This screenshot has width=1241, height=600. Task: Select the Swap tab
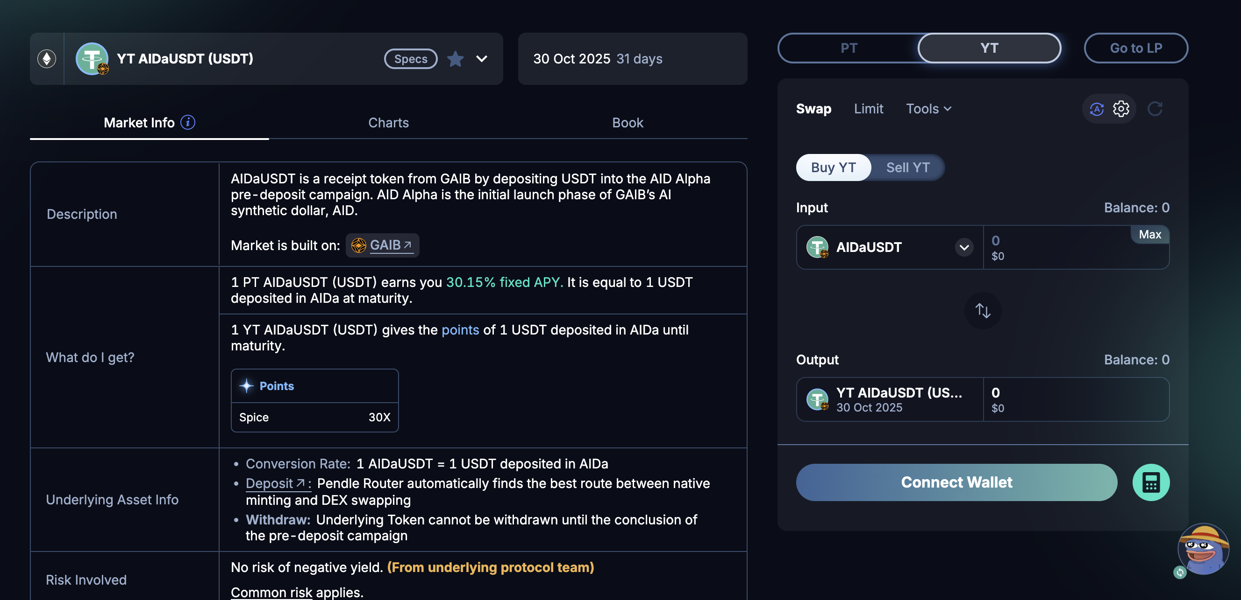tap(813, 109)
